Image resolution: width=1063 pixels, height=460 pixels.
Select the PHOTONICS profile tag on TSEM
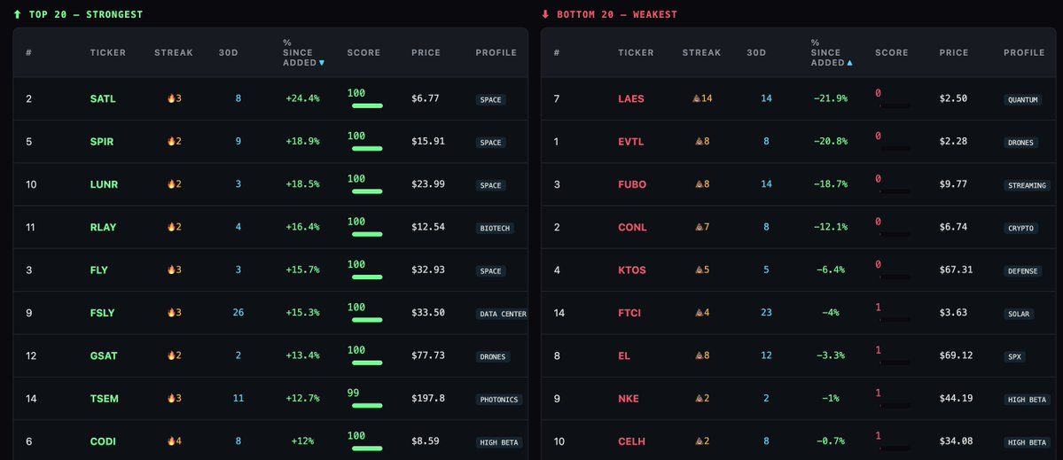[x=499, y=400]
